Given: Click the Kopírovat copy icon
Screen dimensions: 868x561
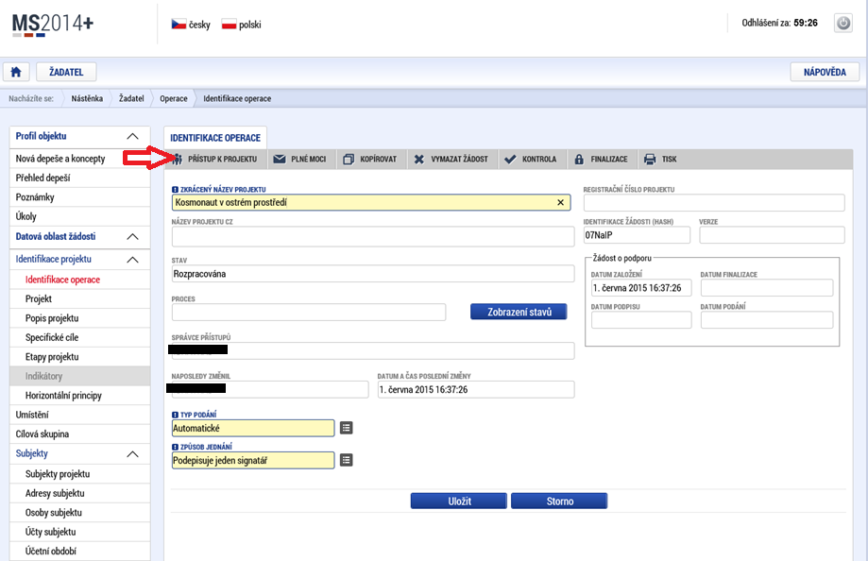Looking at the screenshot, I should tap(349, 160).
